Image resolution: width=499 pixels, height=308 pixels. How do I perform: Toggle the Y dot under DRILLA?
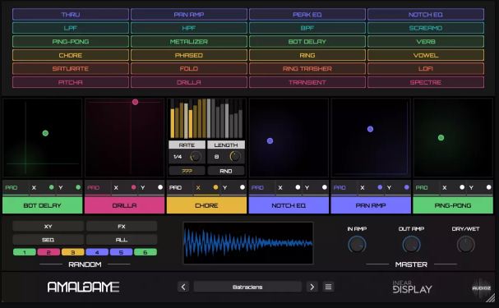click(x=160, y=187)
